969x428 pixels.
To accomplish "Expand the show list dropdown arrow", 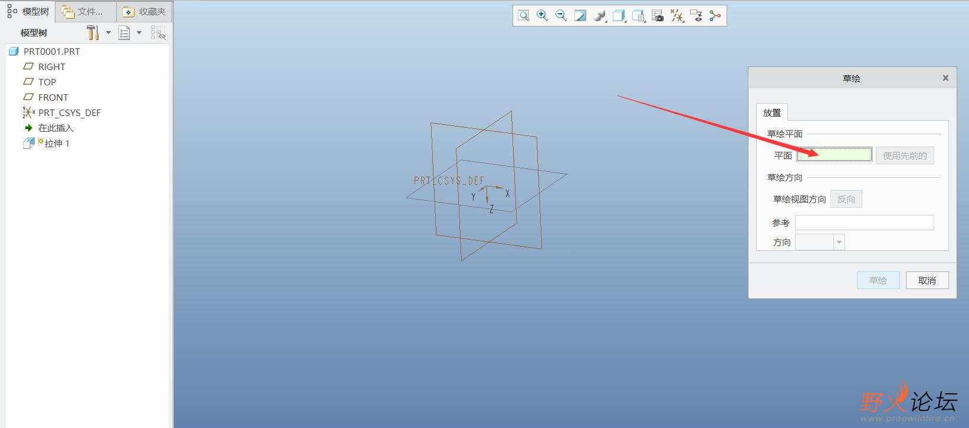I will [x=139, y=33].
